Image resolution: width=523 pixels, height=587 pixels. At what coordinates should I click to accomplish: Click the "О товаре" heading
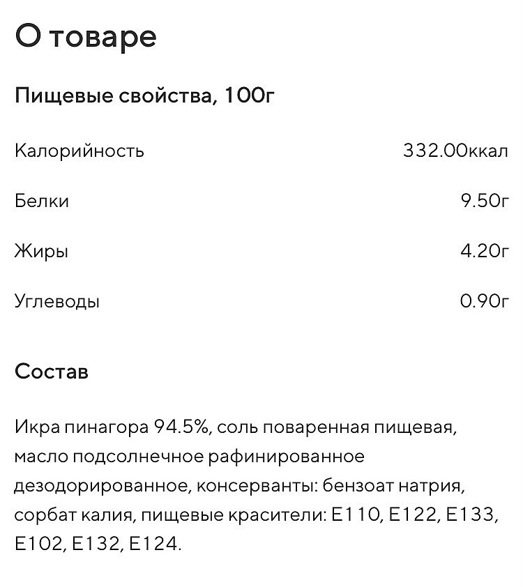point(85,36)
